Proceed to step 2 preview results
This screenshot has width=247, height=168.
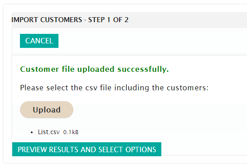[x=87, y=149]
